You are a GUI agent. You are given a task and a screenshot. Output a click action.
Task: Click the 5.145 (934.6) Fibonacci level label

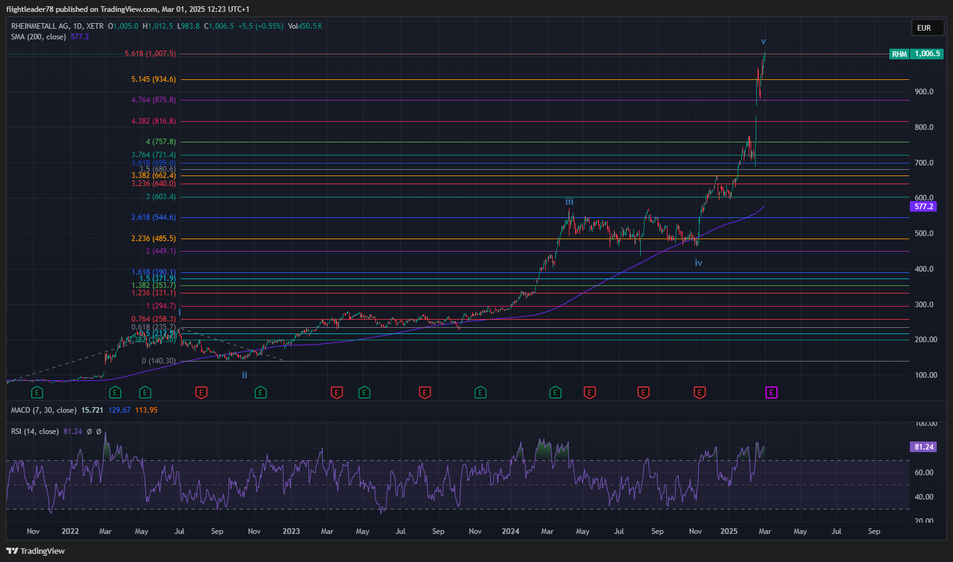coord(154,79)
